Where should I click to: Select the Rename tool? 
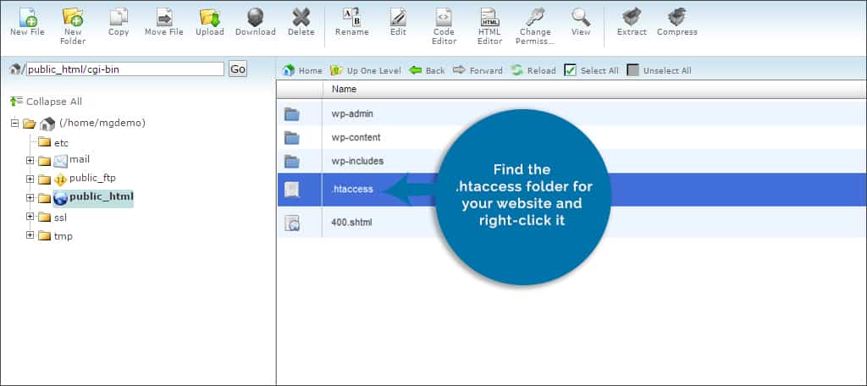click(351, 22)
